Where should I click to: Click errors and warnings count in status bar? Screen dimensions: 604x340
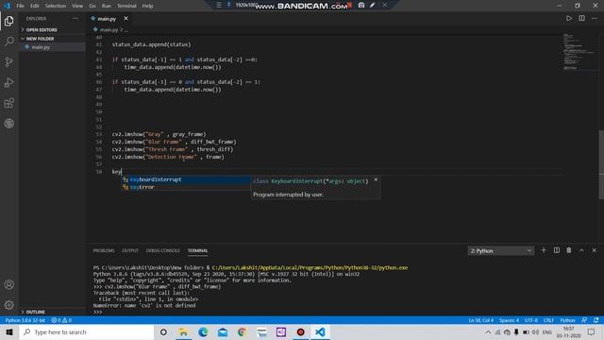tap(61, 320)
